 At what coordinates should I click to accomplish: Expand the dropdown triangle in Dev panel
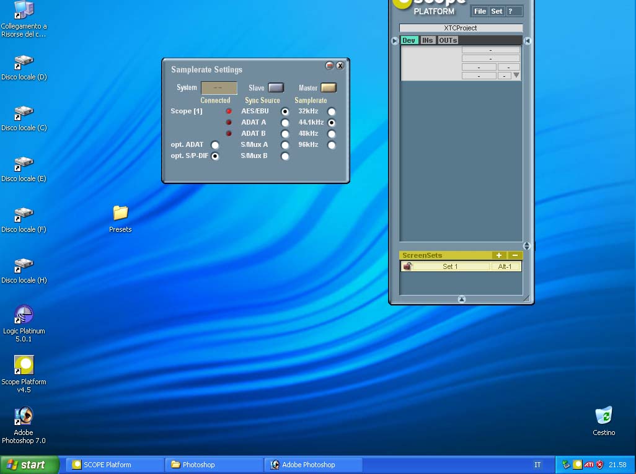pos(516,75)
